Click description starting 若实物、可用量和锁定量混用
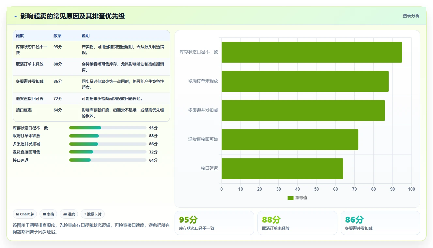 pyautogui.click(x=123, y=50)
